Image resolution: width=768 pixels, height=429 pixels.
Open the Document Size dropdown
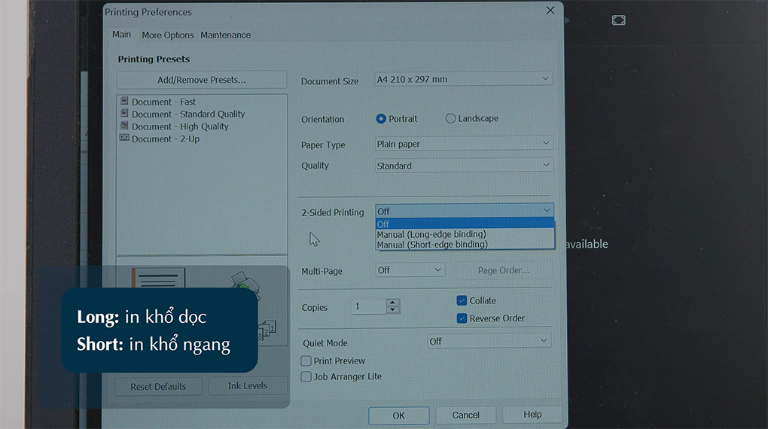tap(463, 79)
